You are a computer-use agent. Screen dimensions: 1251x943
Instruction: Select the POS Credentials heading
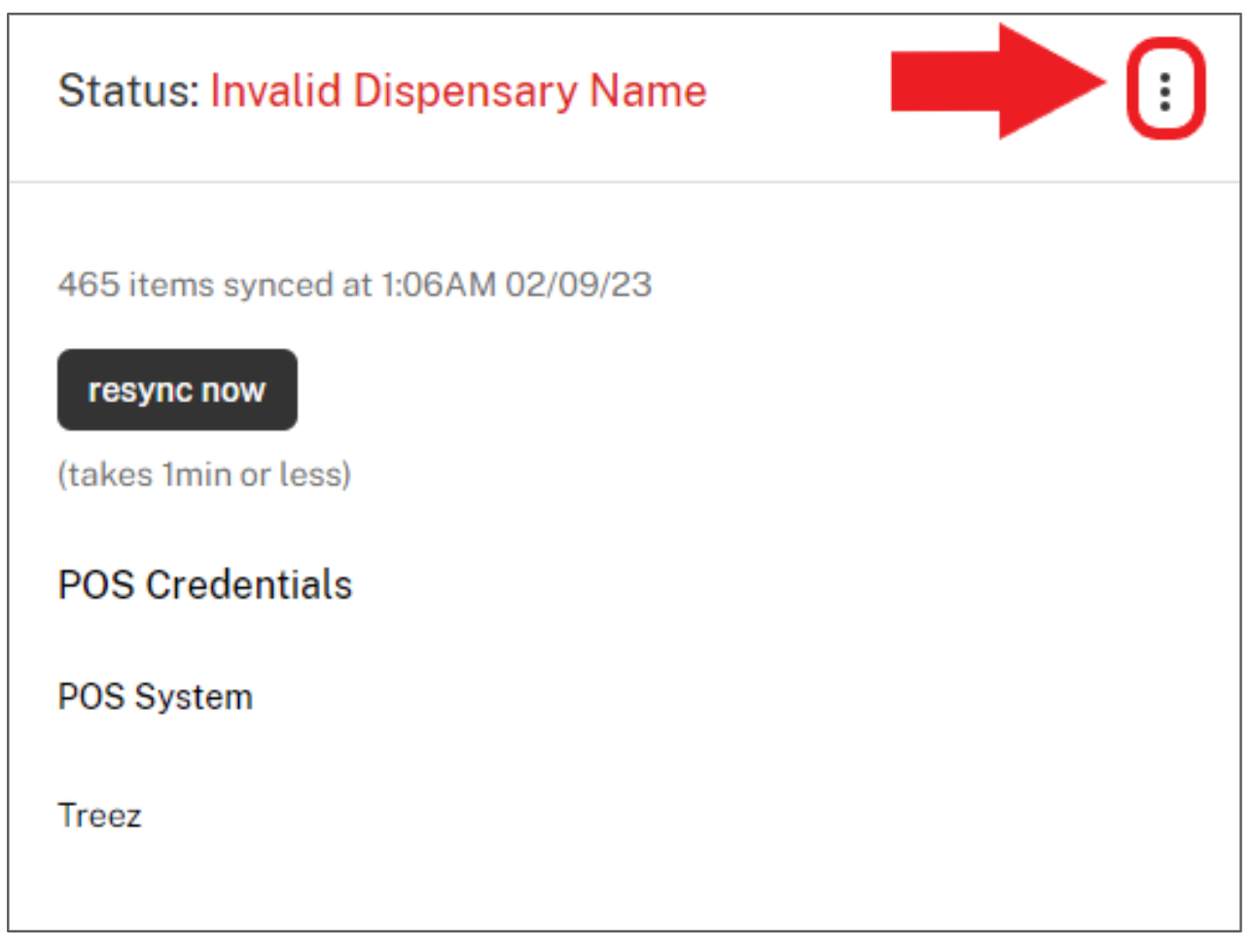coord(205,584)
